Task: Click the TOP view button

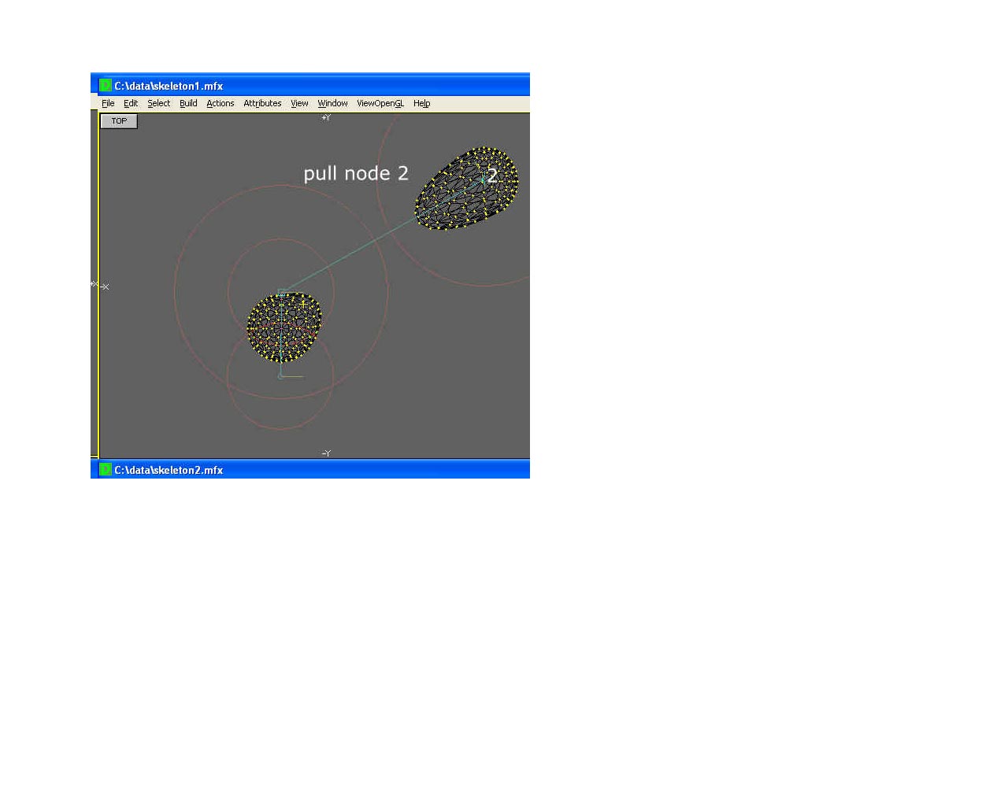Action: [119, 121]
